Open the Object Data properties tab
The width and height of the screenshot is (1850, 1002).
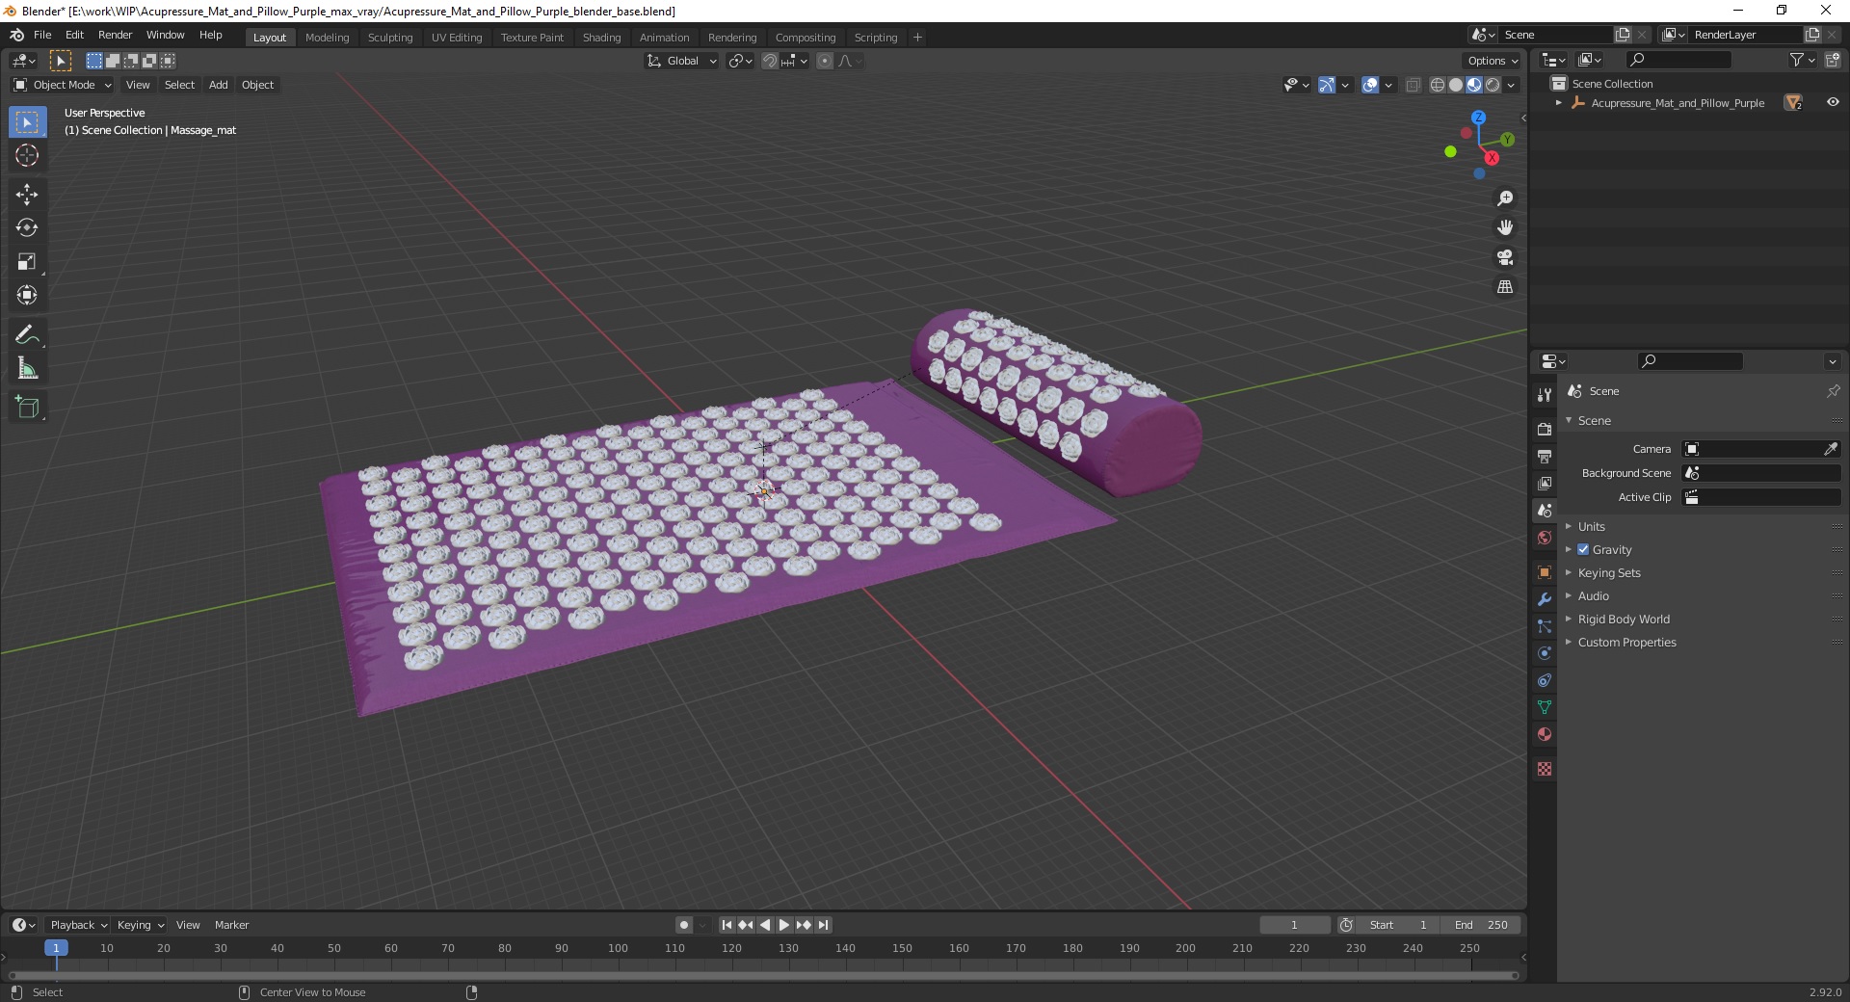click(1545, 707)
